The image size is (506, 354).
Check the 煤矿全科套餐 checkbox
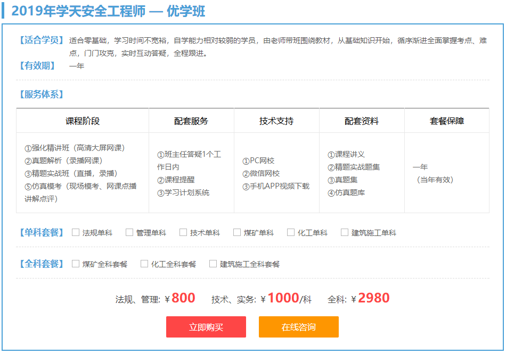tap(76, 264)
